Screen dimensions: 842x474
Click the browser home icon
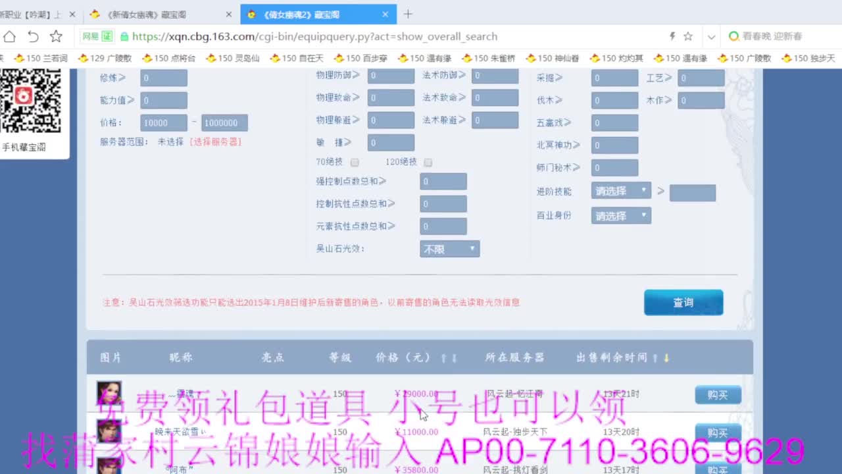(9, 36)
